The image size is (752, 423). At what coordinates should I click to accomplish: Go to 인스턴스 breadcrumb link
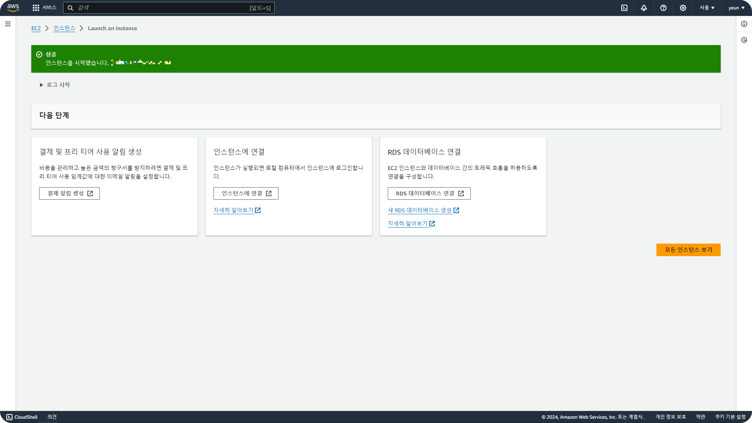coord(64,28)
